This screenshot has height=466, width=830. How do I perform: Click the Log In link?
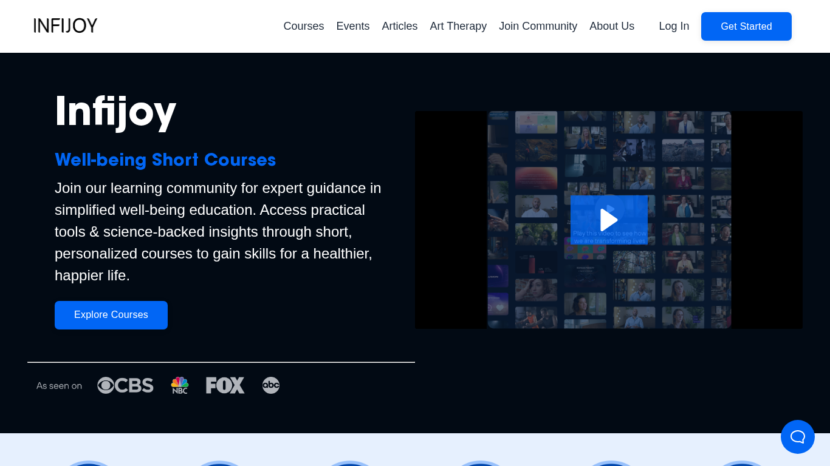tap(674, 26)
